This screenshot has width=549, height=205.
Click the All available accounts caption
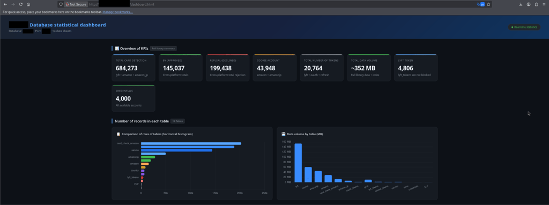(128, 105)
